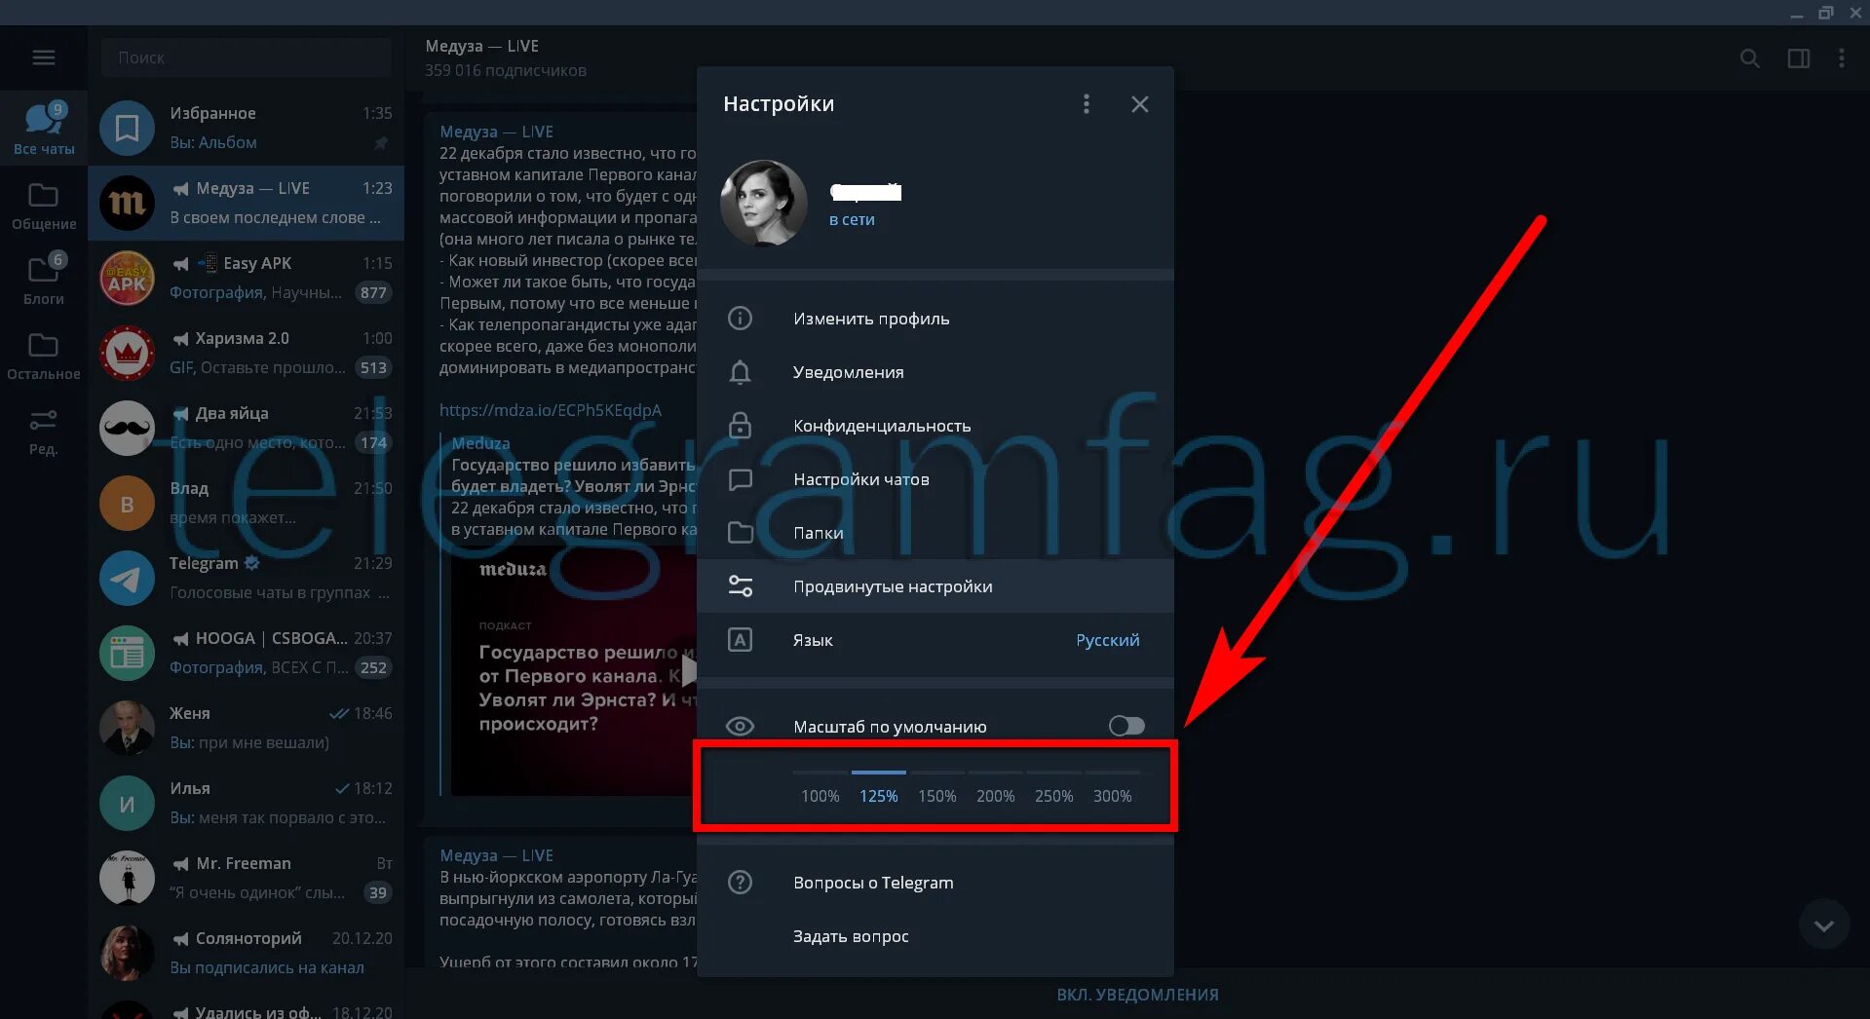Open the Mr. Freeman channel
1870x1019 pixels.
tap(247, 878)
